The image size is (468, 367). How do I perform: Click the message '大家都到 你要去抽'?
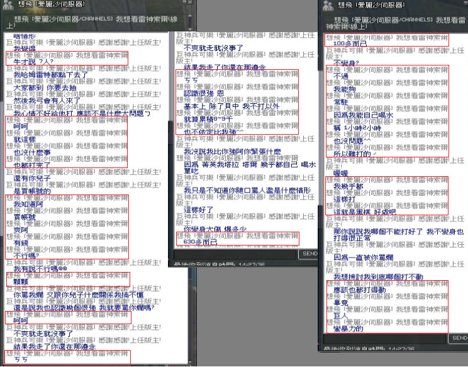pos(45,88)
